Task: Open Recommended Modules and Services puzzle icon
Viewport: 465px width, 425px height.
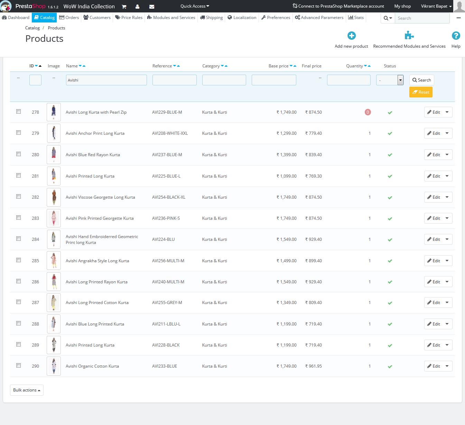Action: [x=409, y=36]
